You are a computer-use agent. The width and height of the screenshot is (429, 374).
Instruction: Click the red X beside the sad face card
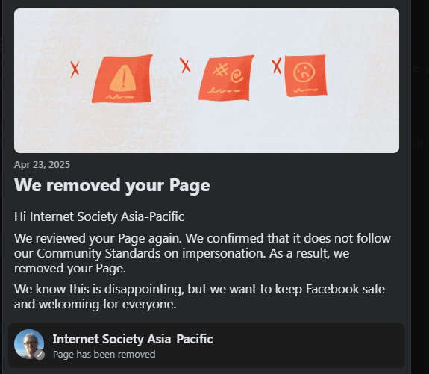click(x=277, y=66)
